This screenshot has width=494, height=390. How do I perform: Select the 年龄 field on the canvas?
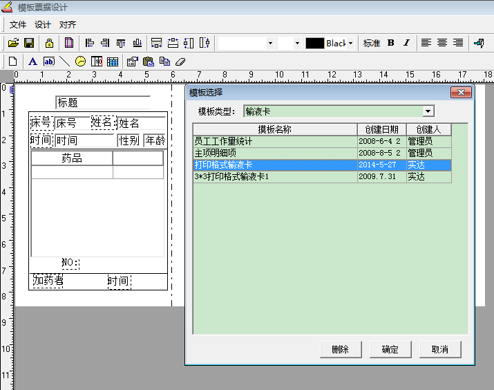[x=155, y=140]
